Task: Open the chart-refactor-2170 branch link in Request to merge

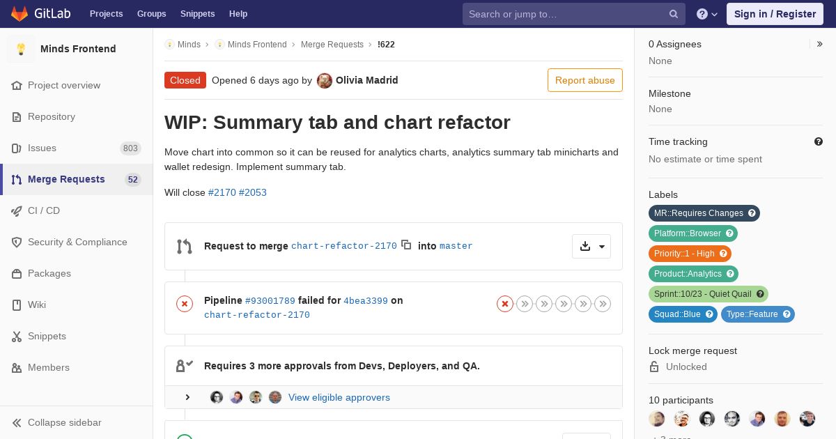Action: click(x=344, y=246)
